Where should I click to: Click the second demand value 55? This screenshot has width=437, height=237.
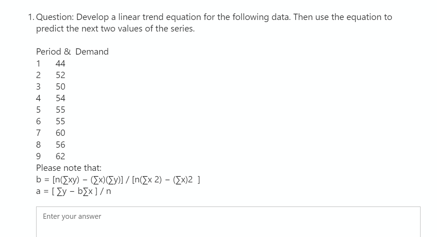tap(60, 121)
